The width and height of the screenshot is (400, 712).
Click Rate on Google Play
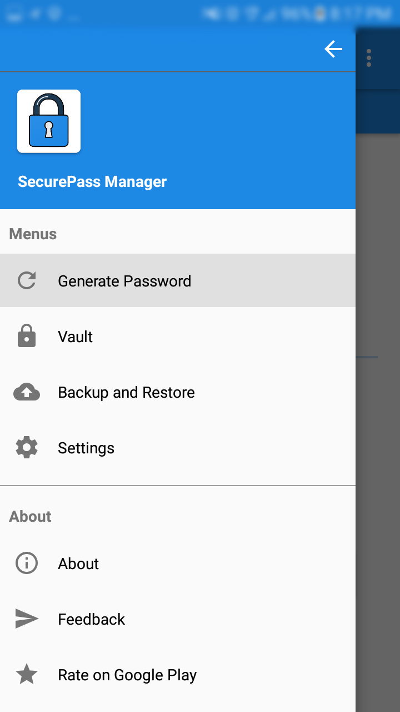point(127,675)
